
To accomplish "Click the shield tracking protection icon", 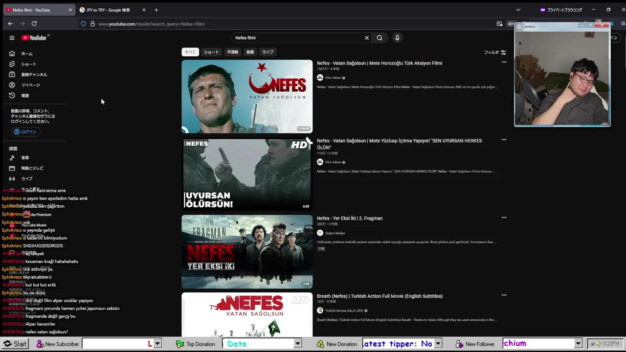I will pyautogui.click(x=84, y=23).
